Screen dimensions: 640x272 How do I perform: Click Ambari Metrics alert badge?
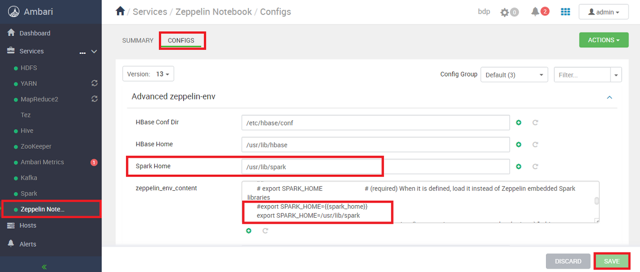tap(93, 162)
